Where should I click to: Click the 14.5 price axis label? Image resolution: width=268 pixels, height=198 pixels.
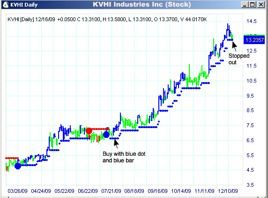[252, 22]
